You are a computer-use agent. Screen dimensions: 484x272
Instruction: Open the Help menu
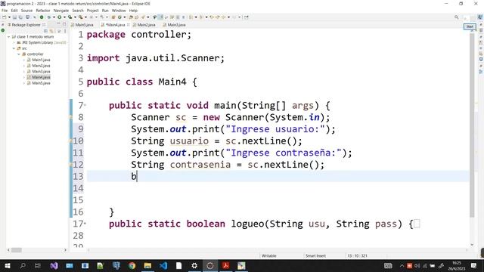133,11
